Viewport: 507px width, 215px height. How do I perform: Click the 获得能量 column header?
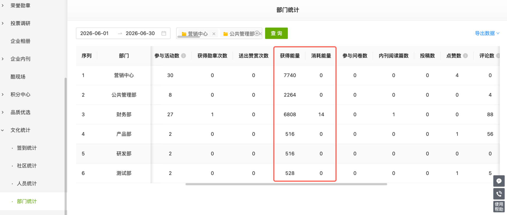click(x=290, y=56)
